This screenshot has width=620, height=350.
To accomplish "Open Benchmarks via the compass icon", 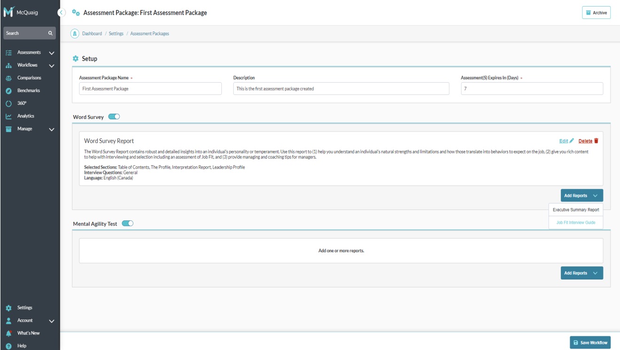I will click(x=8, y=91).
